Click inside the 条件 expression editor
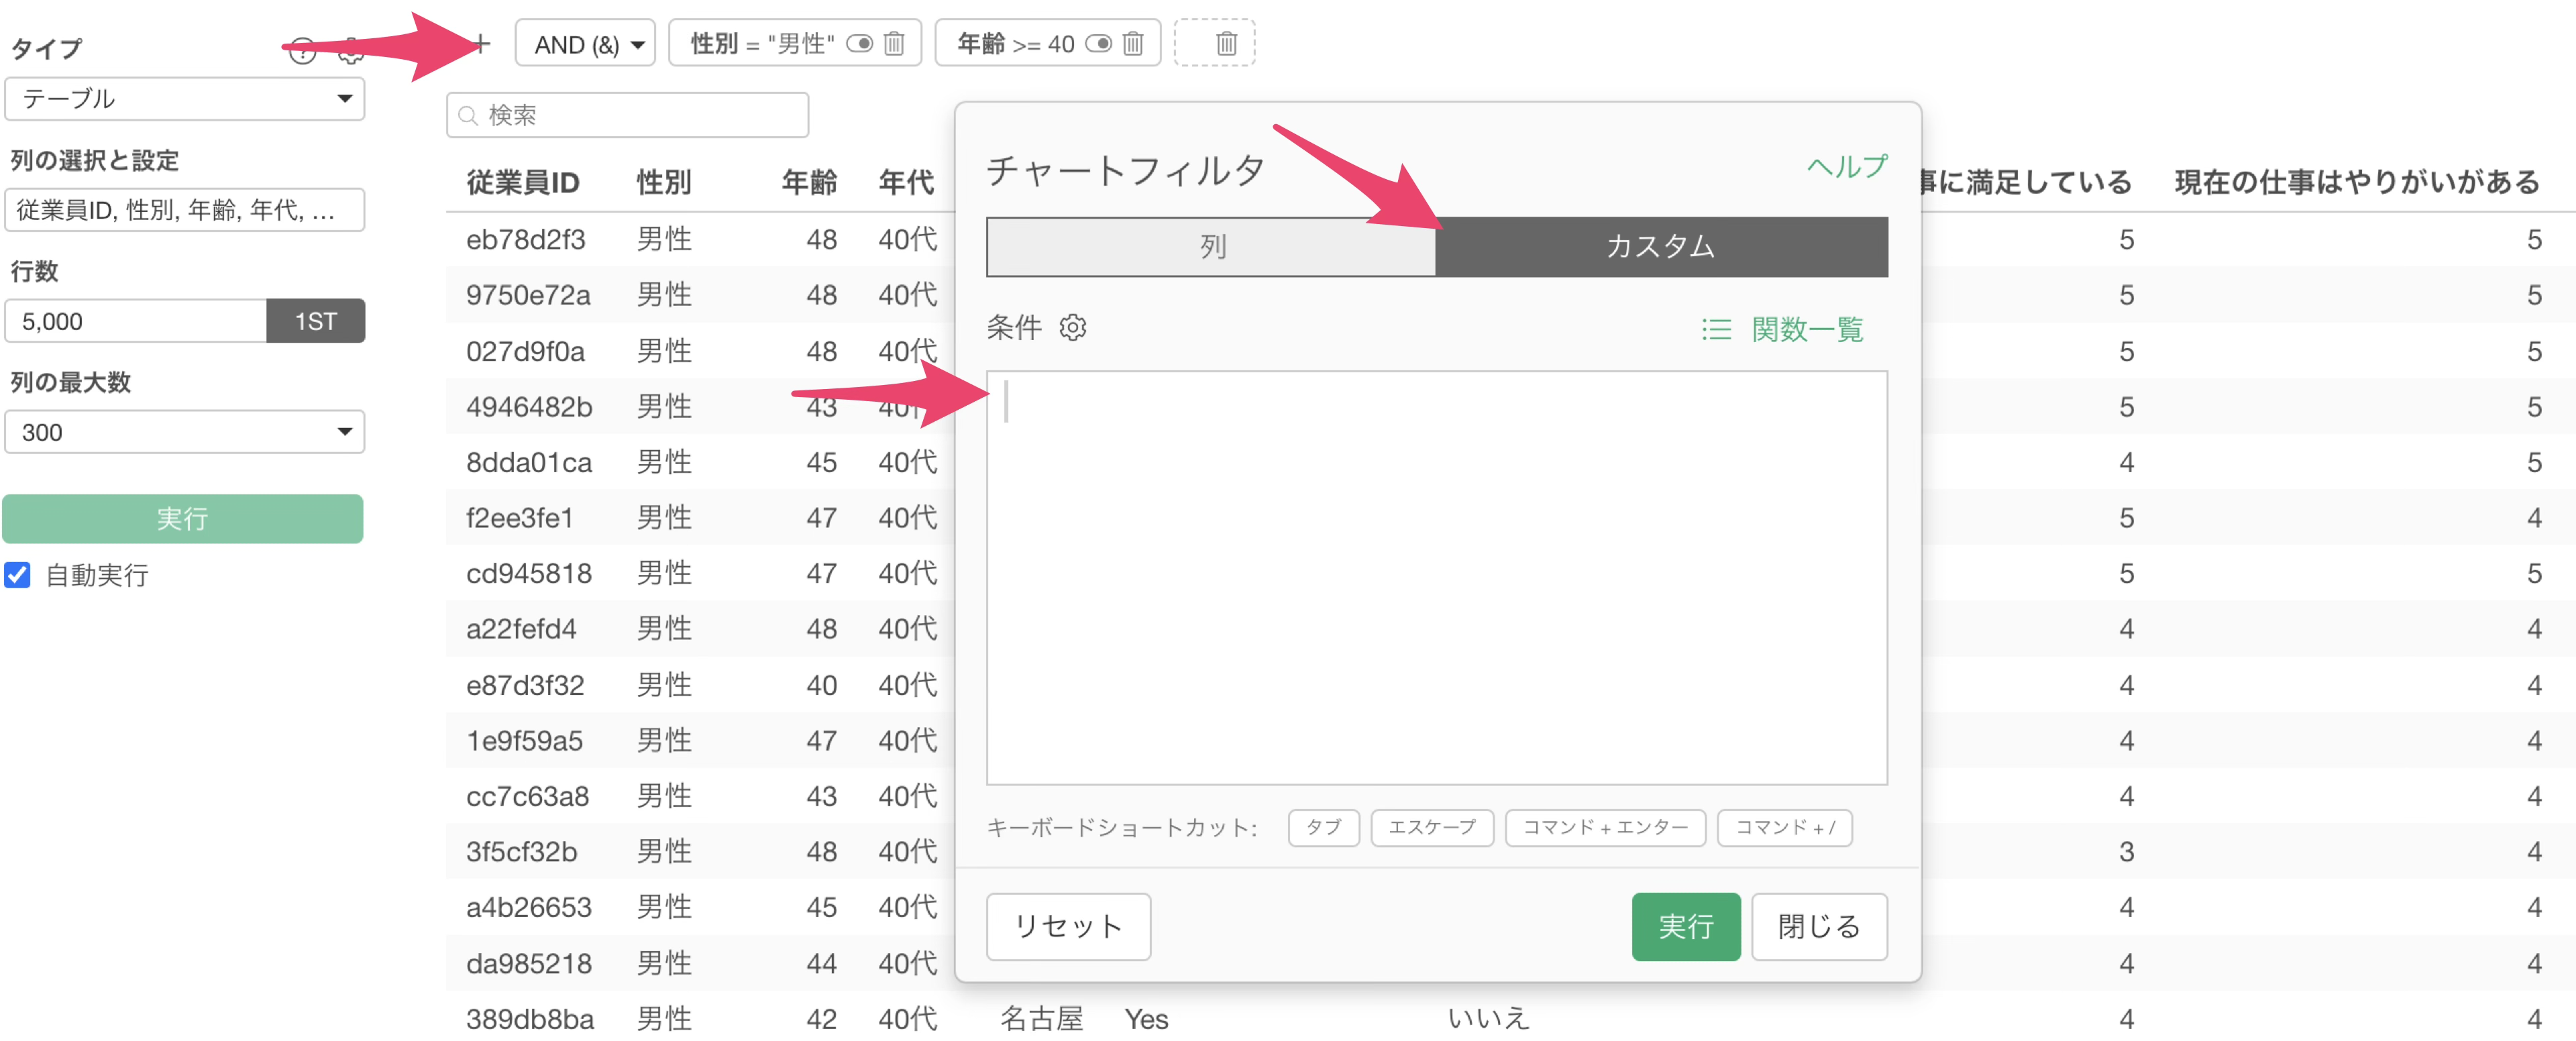The width and height of the screenshot is (2576, 1041). [x=1436, y=577]
